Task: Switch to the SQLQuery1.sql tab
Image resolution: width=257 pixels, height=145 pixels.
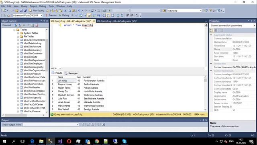Action: (x=117, y=21)
